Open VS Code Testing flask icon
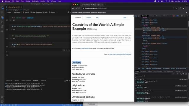The width and height of the screenshot is (189, 106). (2, 32)
